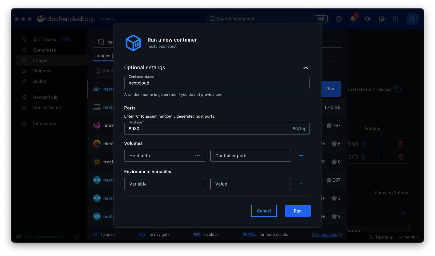
Task: Open the apps grid icon
Action: point(395,19)
